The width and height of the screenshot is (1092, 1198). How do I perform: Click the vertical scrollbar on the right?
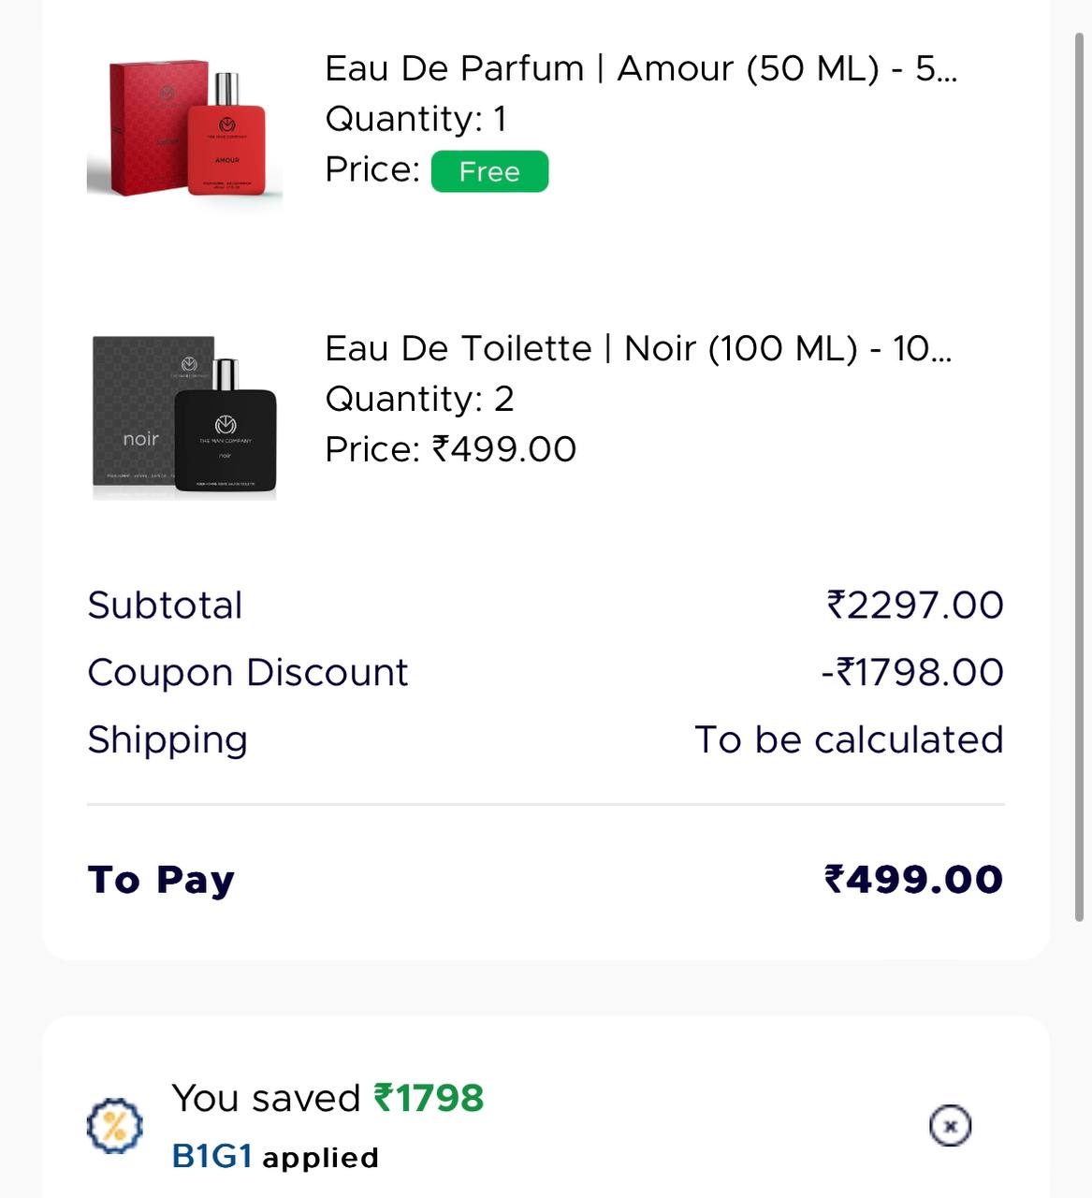[x=1078, y=477]
